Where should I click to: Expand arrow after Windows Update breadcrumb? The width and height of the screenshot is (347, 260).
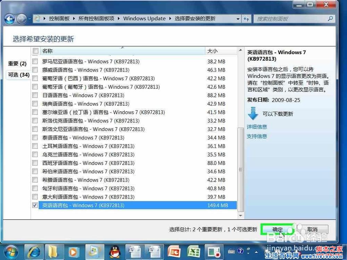point(170,19)
